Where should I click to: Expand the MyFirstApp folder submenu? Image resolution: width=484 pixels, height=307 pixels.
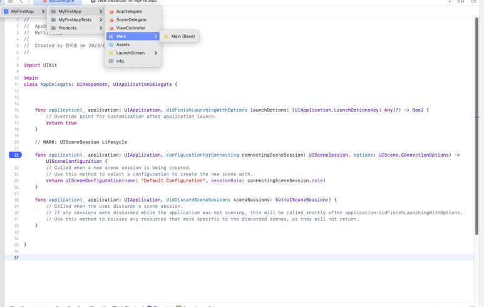(76, 11)
